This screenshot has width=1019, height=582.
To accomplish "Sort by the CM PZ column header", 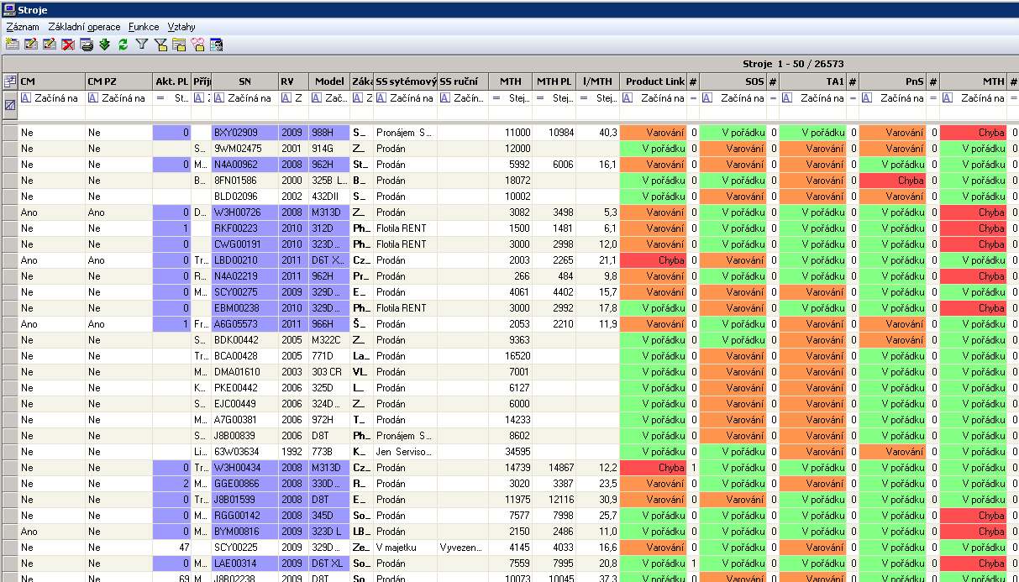I will point(119,81).
